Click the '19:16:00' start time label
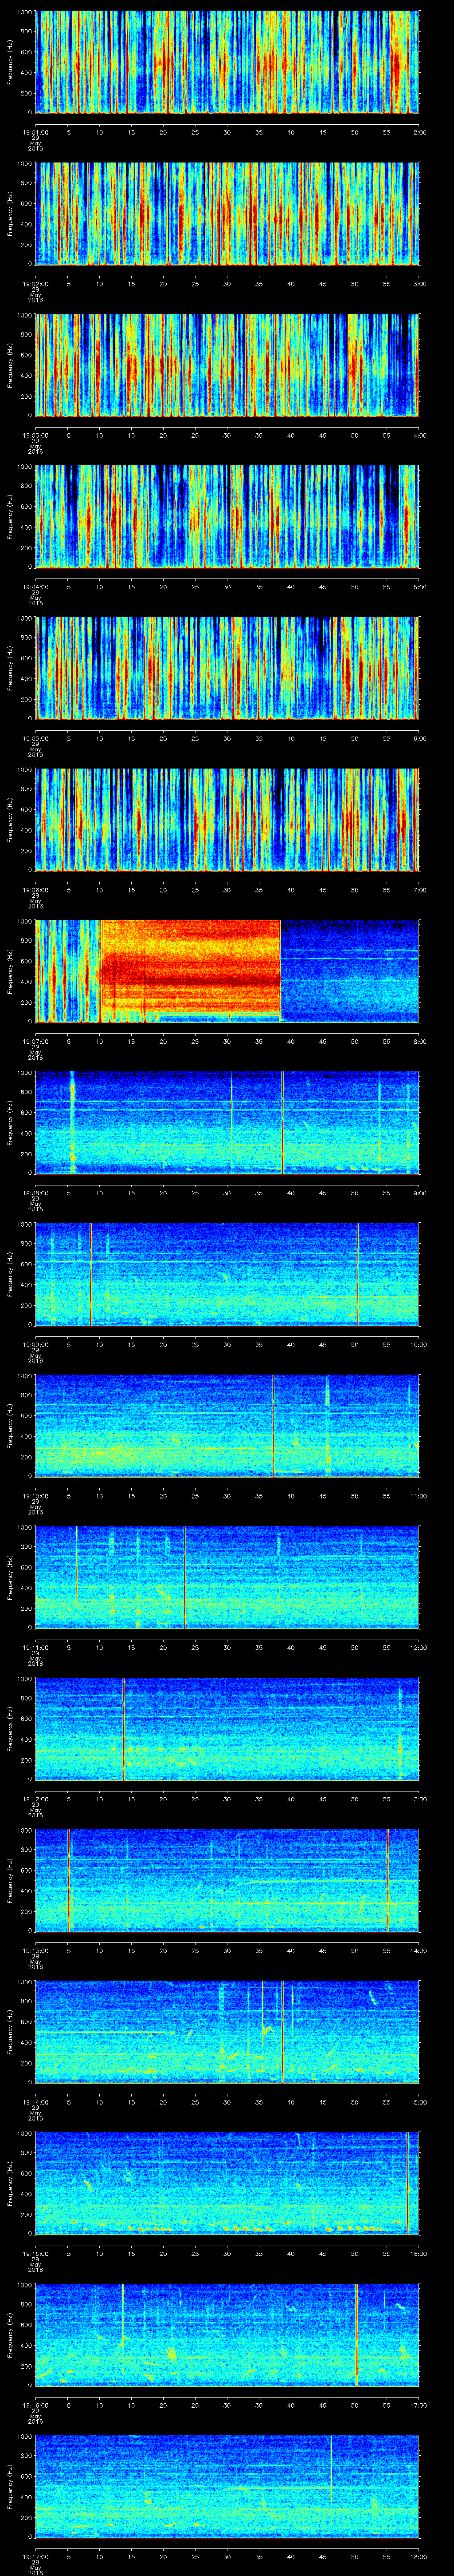The width and height of the screenshot is (454, 2576). (35, 2404)
